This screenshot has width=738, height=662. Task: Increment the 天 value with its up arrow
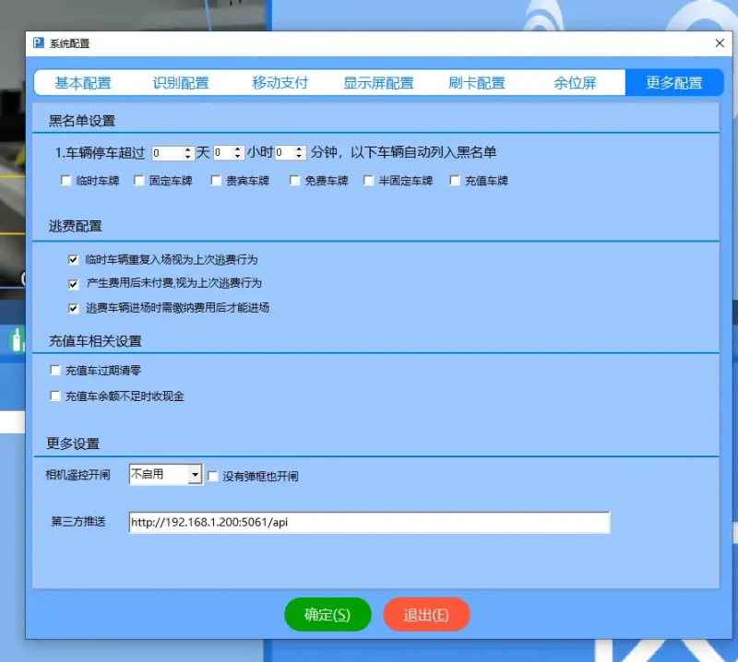189,149
